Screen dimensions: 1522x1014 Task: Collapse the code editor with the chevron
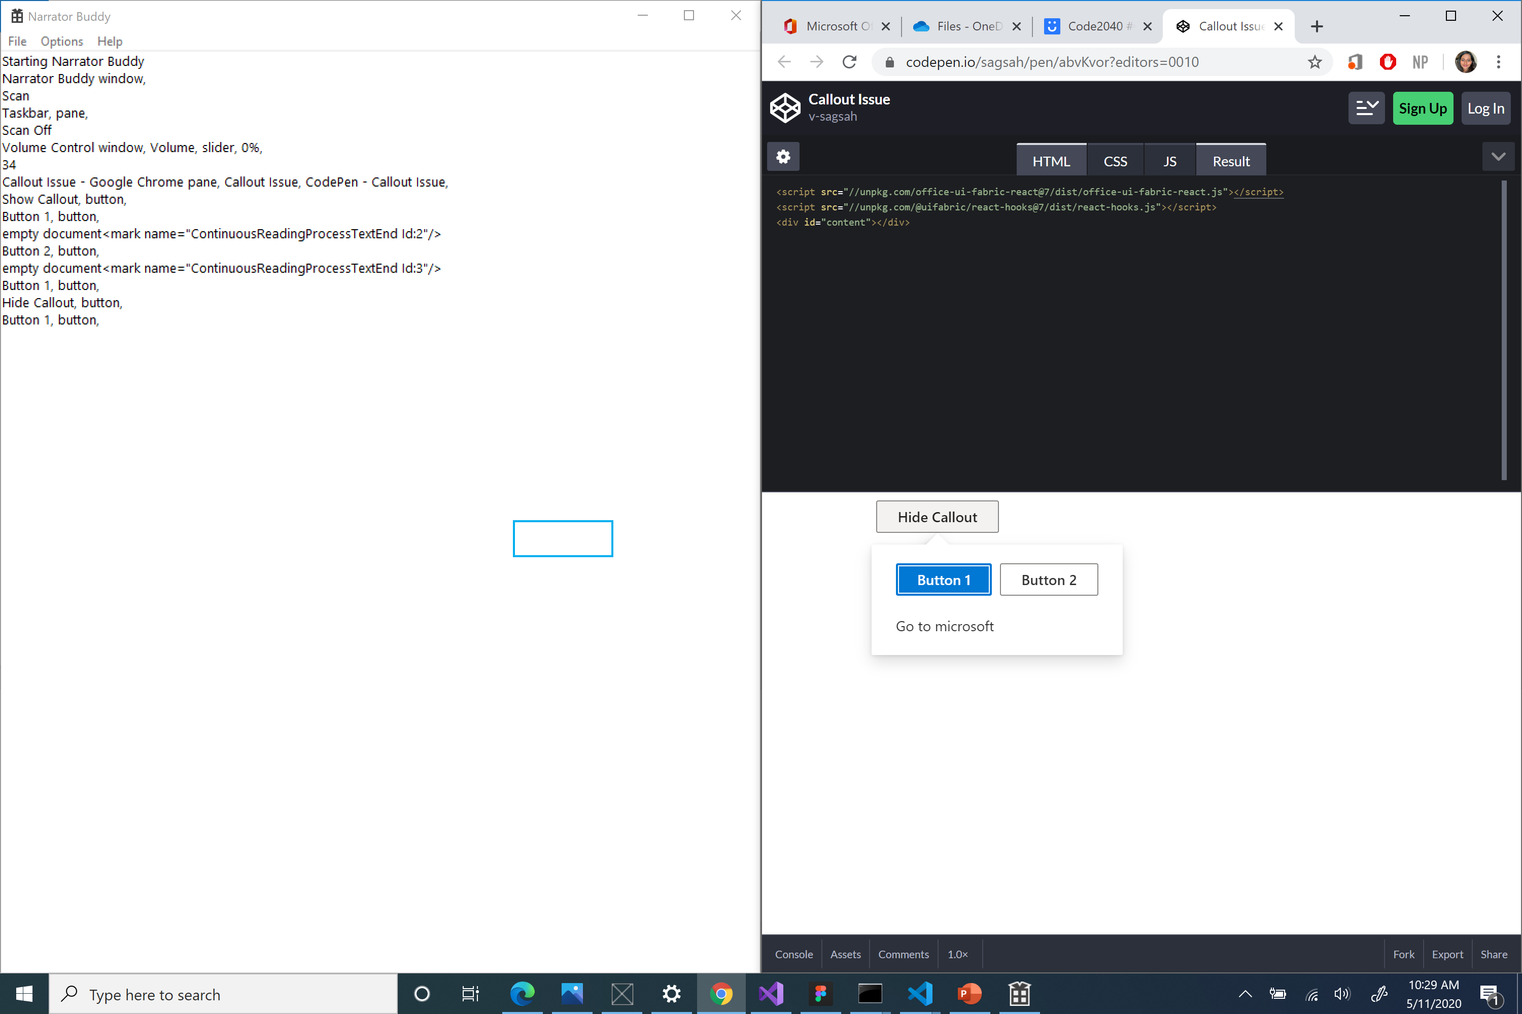1499,157
